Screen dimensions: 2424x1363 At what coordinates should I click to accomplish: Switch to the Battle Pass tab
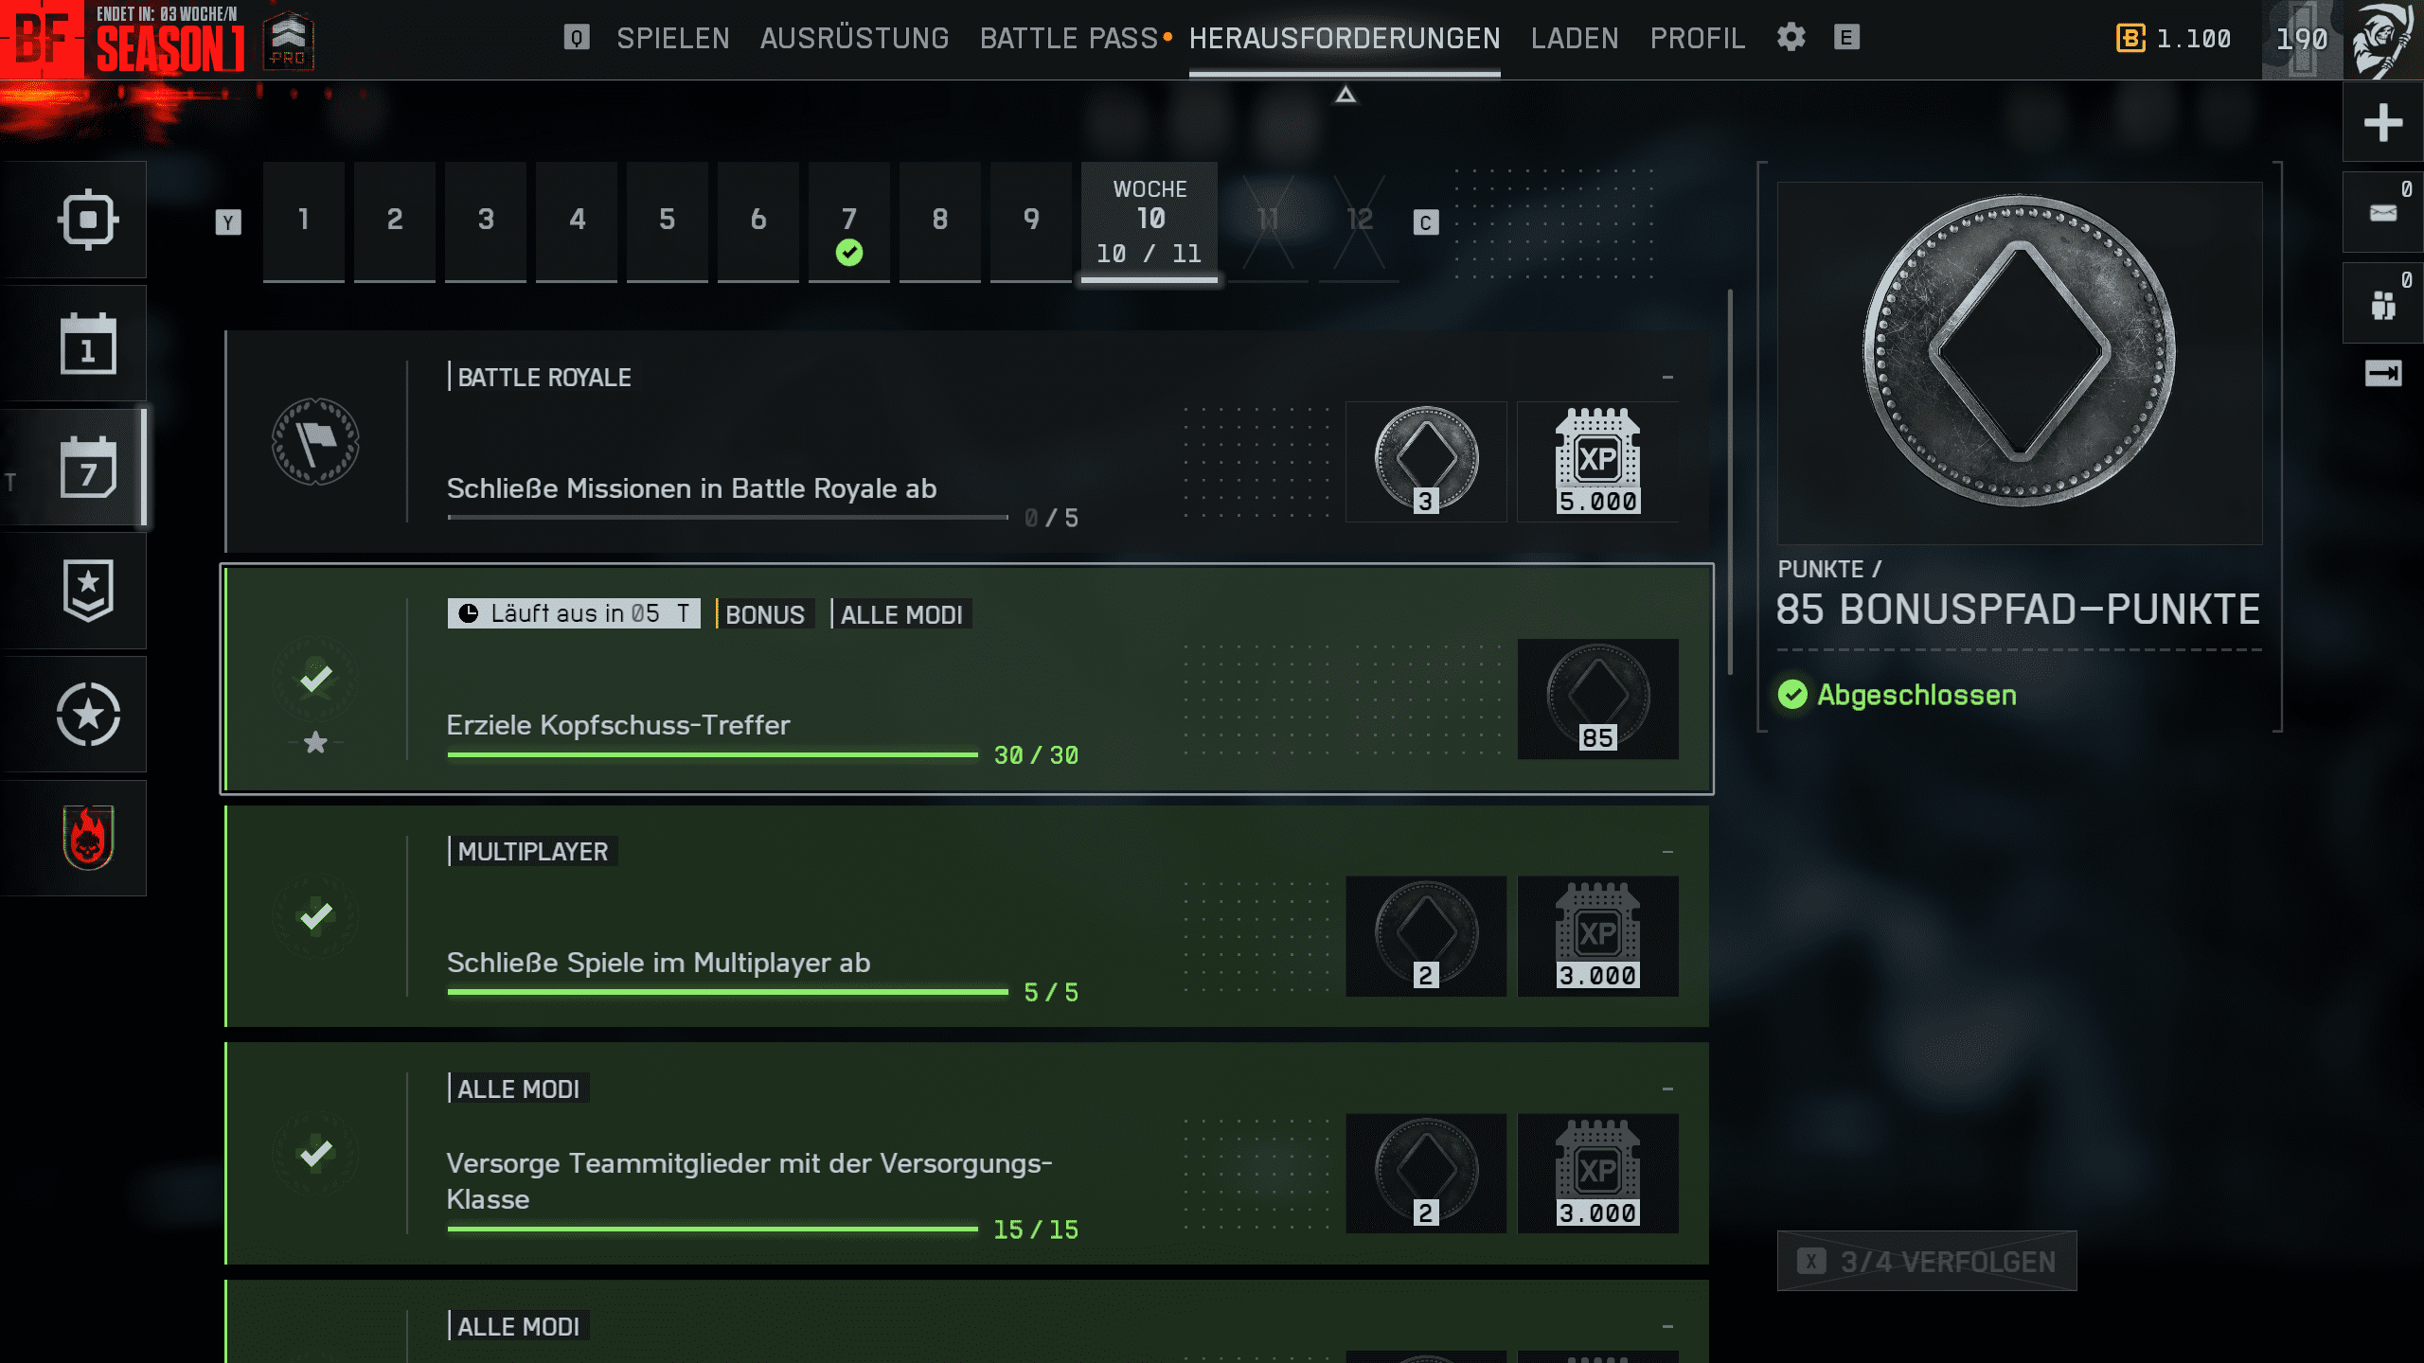[x=1069, y=38]
